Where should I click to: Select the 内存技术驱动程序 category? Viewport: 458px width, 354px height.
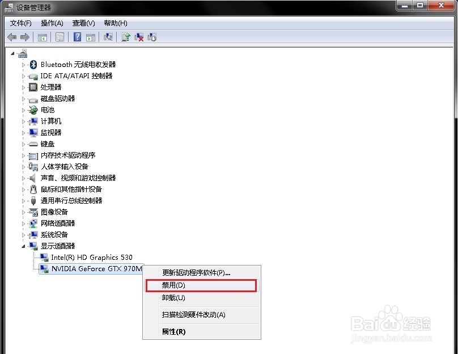[68, 155]
